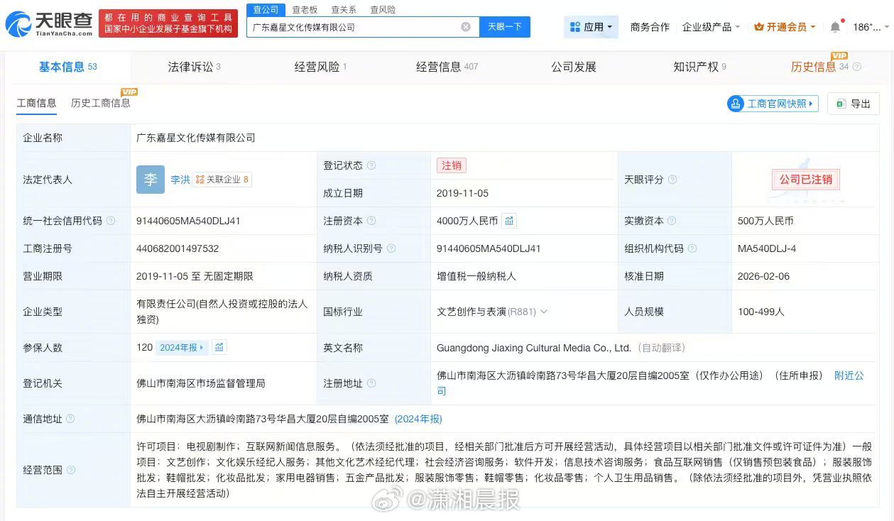The height and width of the screenshot is (521, 894).
Task: Click the 天眼一下 search button
Action: coord(504,26)
